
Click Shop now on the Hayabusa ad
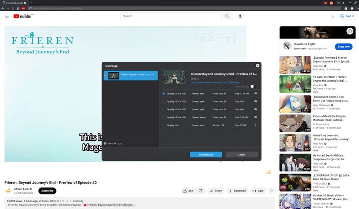click(x=343, y=47)
